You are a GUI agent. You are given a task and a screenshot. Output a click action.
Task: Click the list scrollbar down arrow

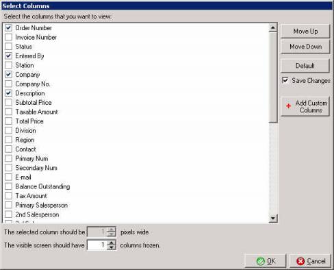tap(273, 219)
